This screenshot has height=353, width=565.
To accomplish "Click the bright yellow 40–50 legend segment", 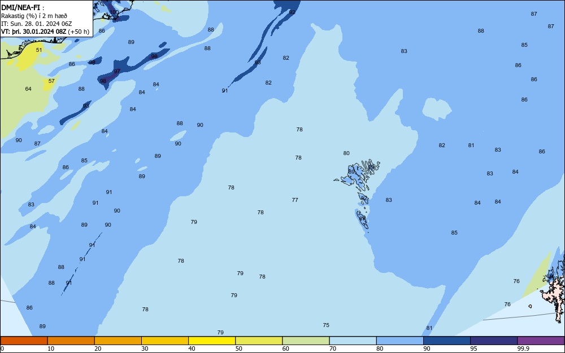I will (212, 341).
